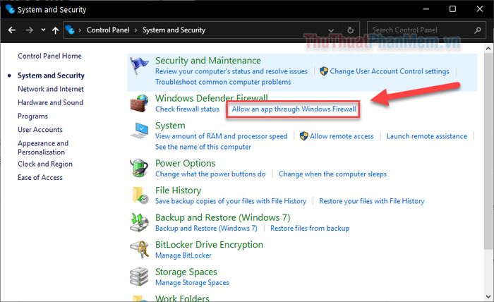
Task: Open Security and Maintenance heading
Action: pyautogui.click(x=208, y=61)
